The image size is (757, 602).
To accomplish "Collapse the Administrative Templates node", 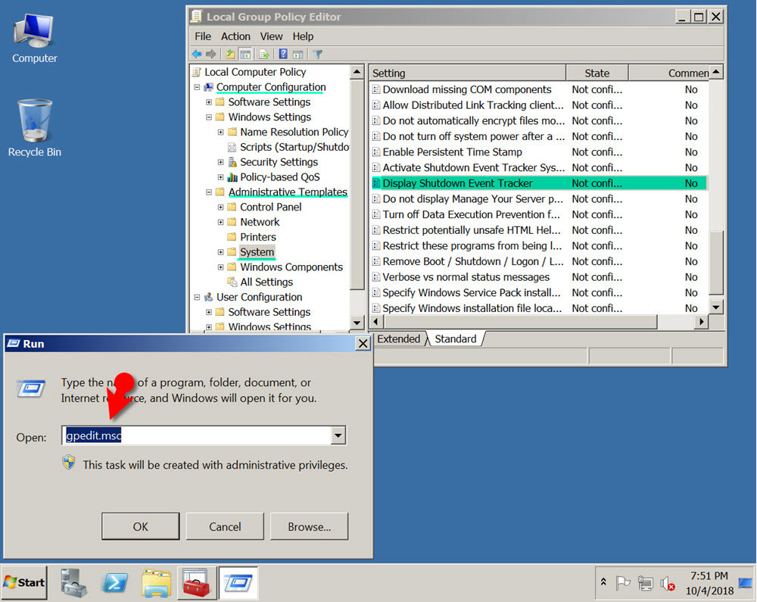I will pos(209,192).
